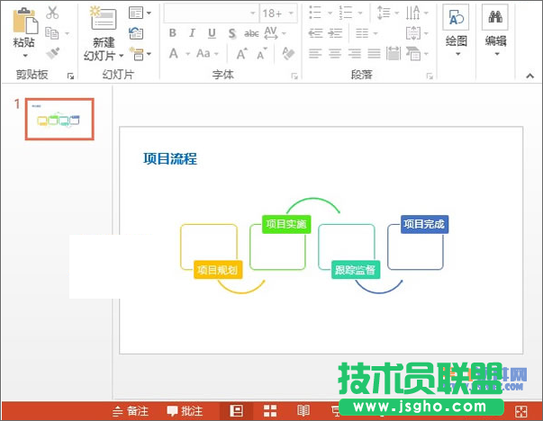
Task: Select the 项目实施 green label
Action: 286,224
